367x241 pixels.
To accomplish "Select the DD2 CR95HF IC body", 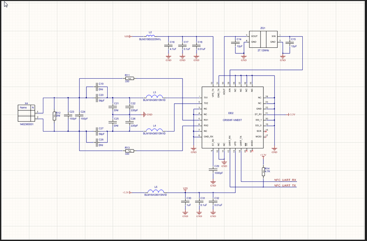I will (x=233, y=118).
